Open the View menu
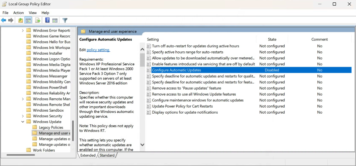Viewport: 356px width, 166px height. (x=33, y=13)
